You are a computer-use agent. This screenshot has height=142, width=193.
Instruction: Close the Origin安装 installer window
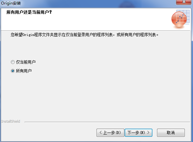click(184, 2)
